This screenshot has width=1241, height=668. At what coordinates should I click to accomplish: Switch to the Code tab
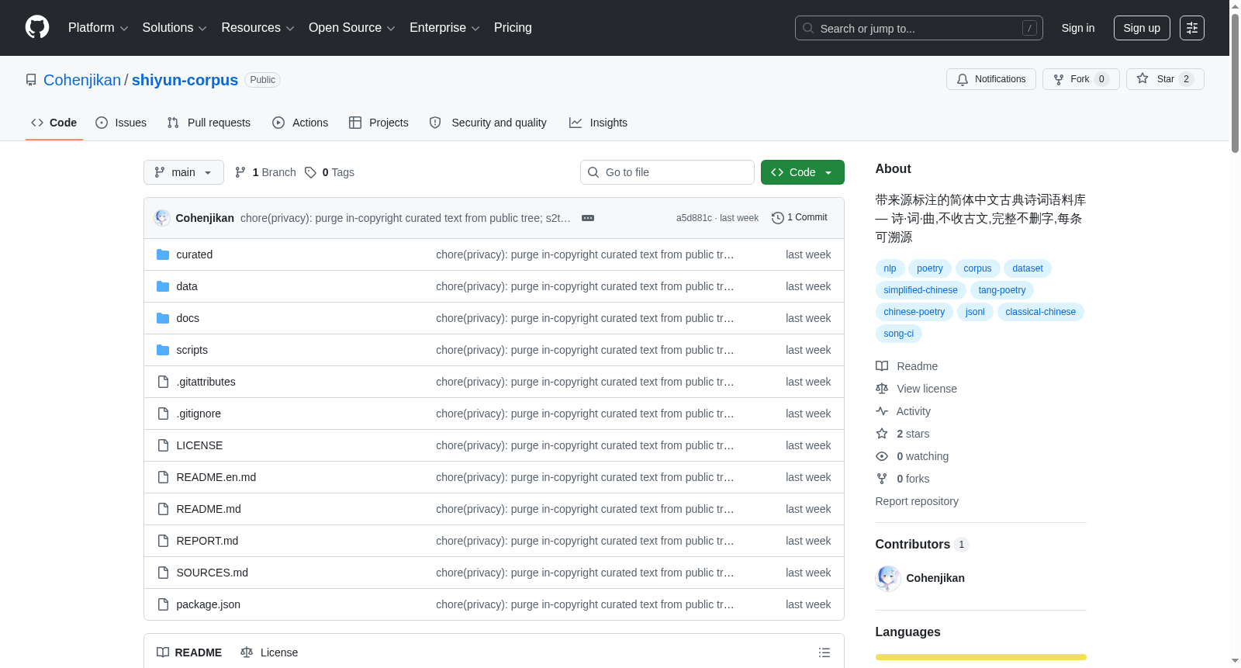pyautogui.click(x=54, y=123)
